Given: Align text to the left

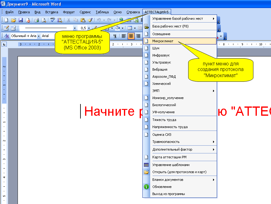Looking at the screenshot, I should 124,36.
